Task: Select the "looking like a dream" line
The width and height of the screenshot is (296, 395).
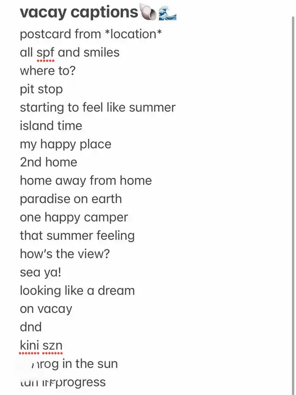Action: tap(77, 290)
